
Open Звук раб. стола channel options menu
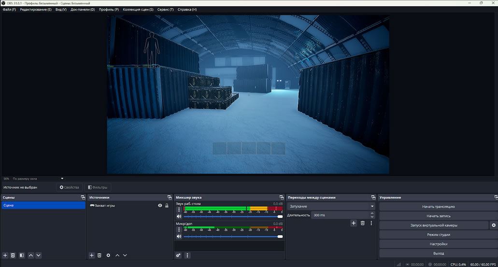(179, 210)
